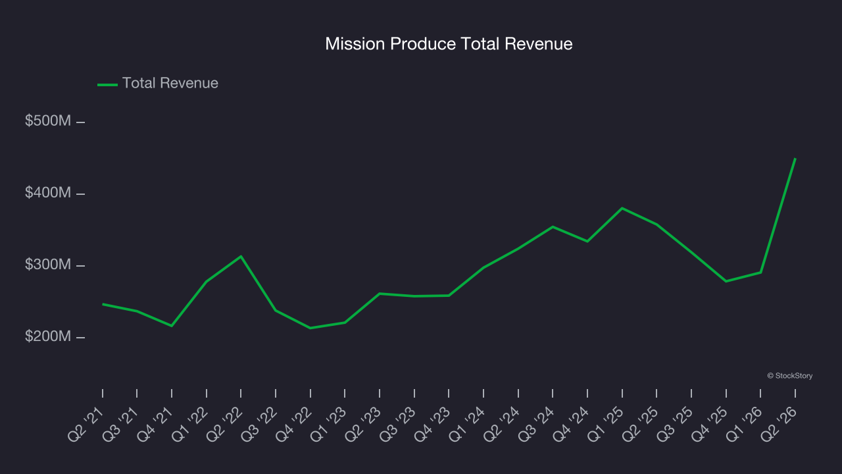Click the green Total Revenue legend swatch
The width and height of the screenshot is (842, 474).
(107, 84)
